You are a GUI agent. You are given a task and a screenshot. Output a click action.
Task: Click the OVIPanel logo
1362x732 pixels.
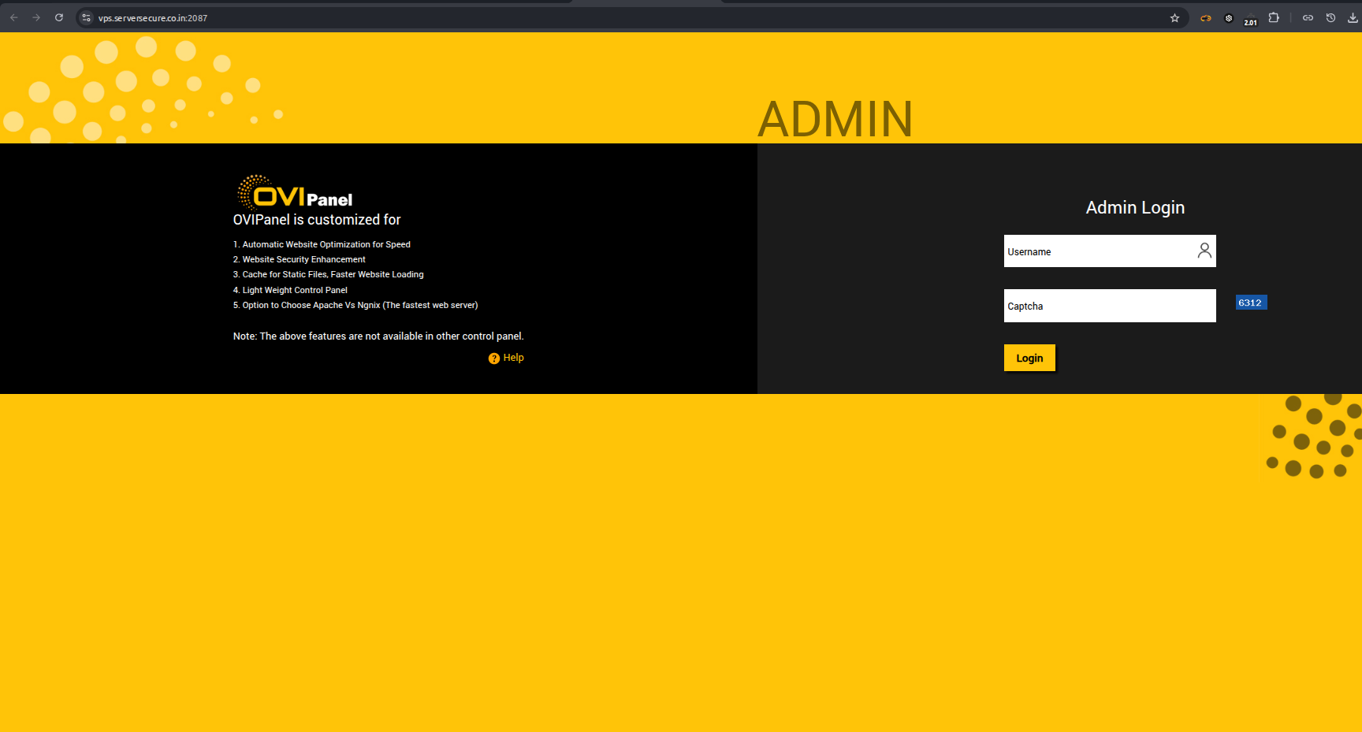pos(295,192)
